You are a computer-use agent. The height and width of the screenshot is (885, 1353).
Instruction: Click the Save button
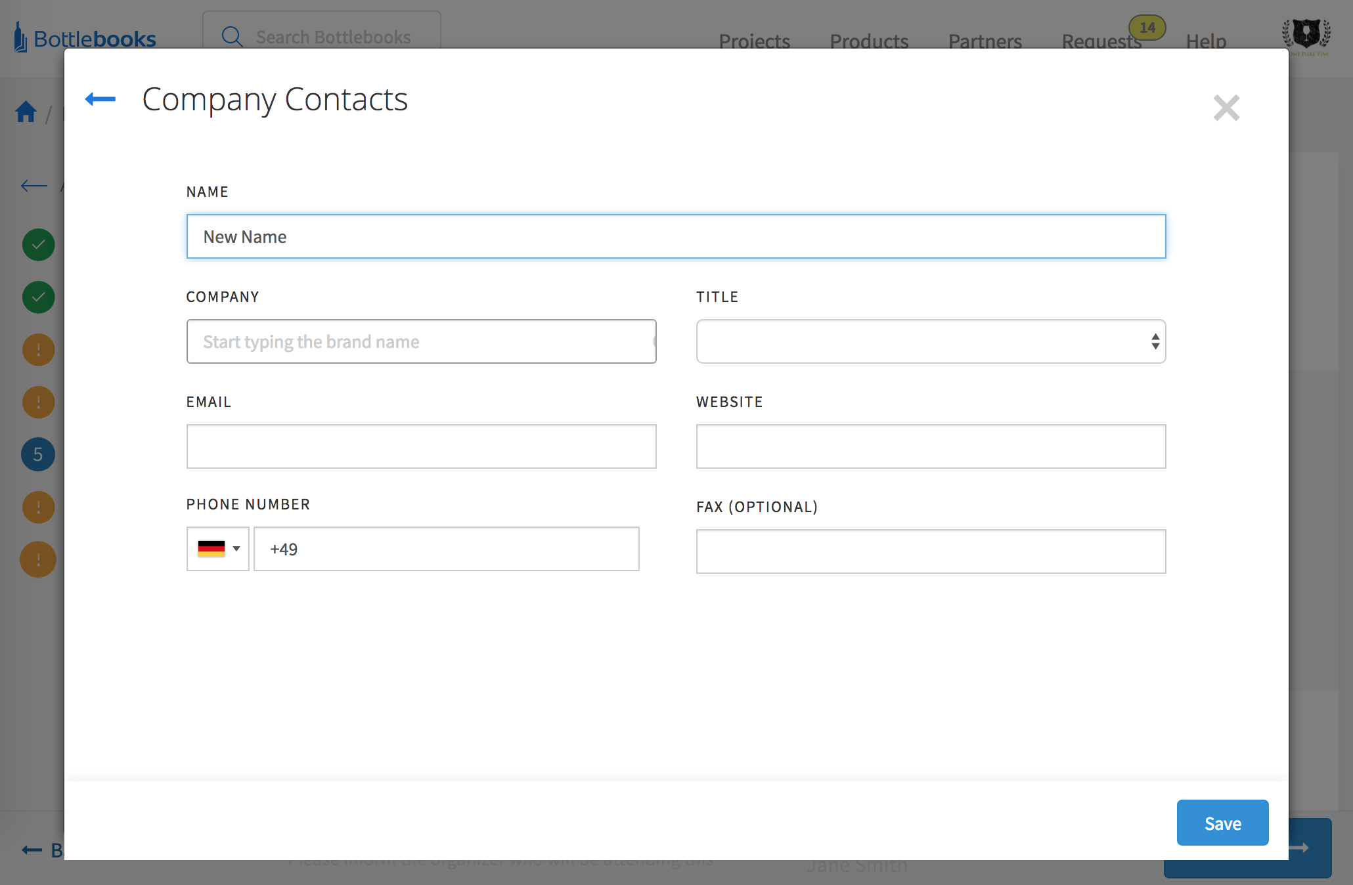tap(1222, 823)
